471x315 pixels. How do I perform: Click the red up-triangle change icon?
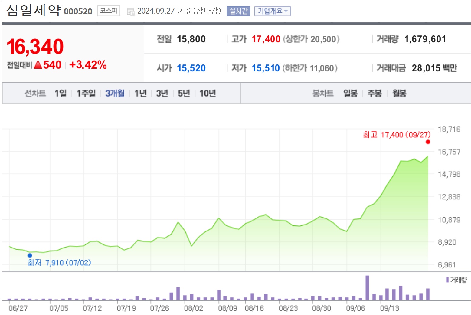point(38,65)
